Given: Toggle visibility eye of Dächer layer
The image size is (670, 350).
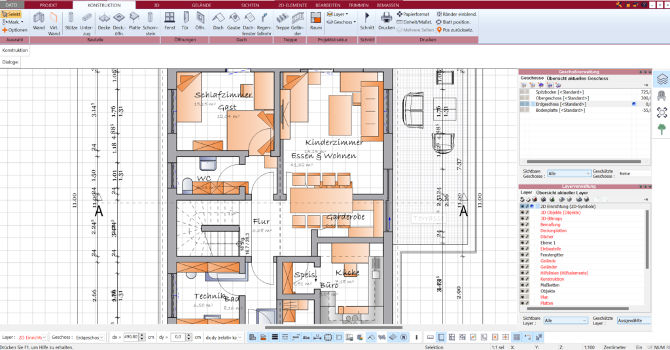Looking at the screenshot, I should coord(523,236).
